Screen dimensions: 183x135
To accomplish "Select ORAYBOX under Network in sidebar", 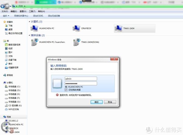I will point(12,128).
